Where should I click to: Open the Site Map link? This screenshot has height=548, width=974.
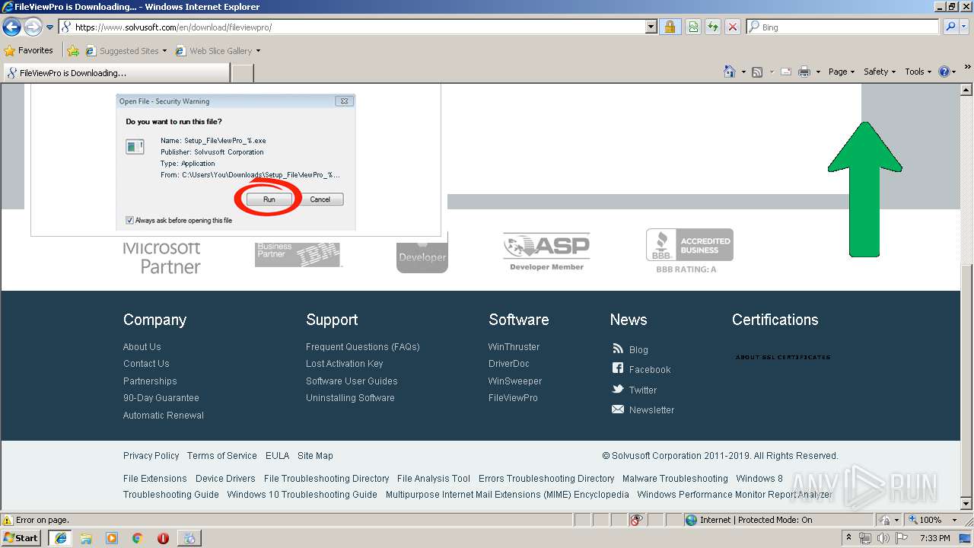pyautogui.click(x=315, y=456)
